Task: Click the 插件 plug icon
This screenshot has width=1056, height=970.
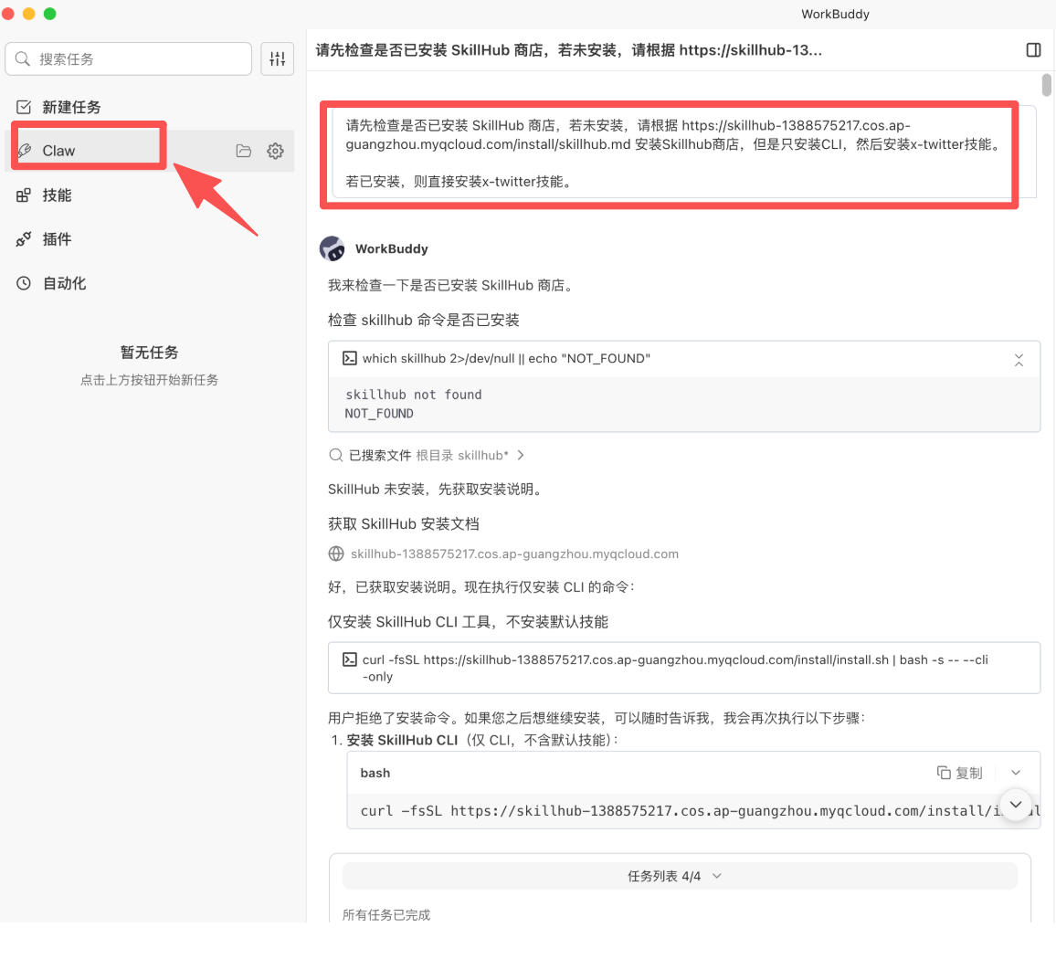Action: pyautogui.click(x=24, y=239)
